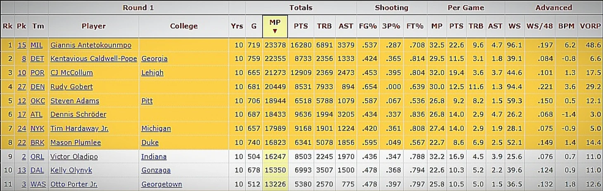Click pick number 27 link
The image size is (603, 191).
coord(22,87)
